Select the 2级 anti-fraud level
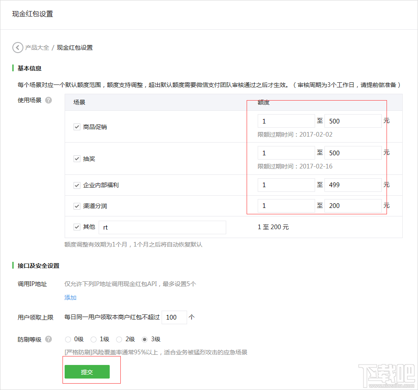Screen dimensions: 418x390 119,339
